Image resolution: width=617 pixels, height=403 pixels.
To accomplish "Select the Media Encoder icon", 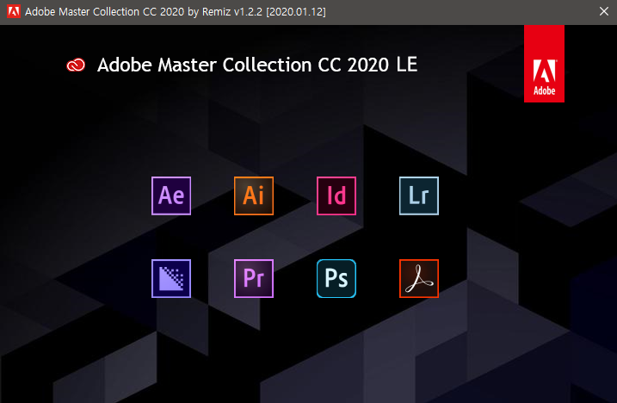I will tap(171, 278).
